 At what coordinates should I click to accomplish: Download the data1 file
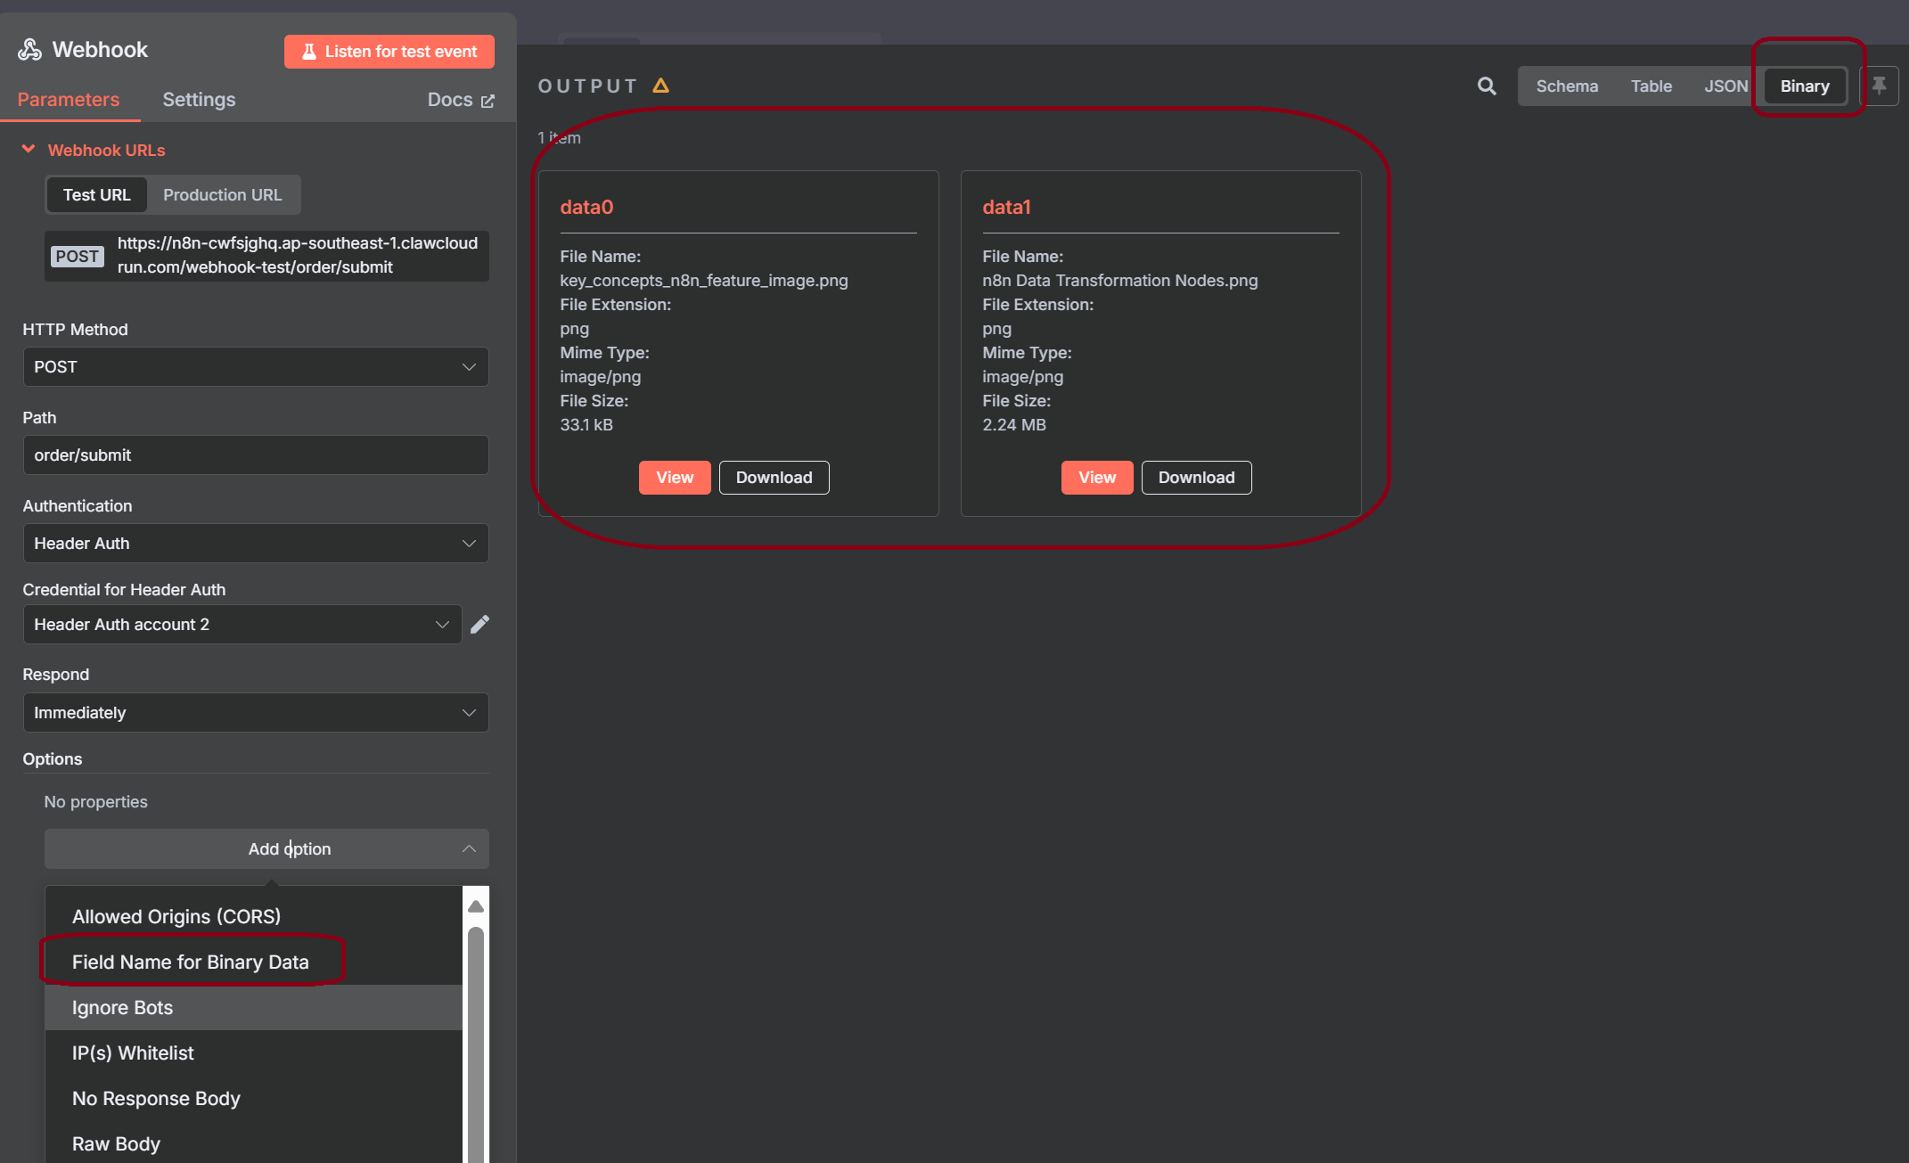1196,478
